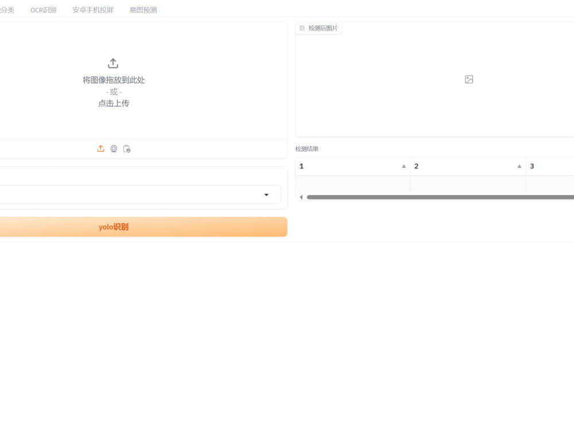Image resolution: width=574 pixels, height=431 pixels.
Task: Click the large upload arrow icon
Action: coord(113,63)
